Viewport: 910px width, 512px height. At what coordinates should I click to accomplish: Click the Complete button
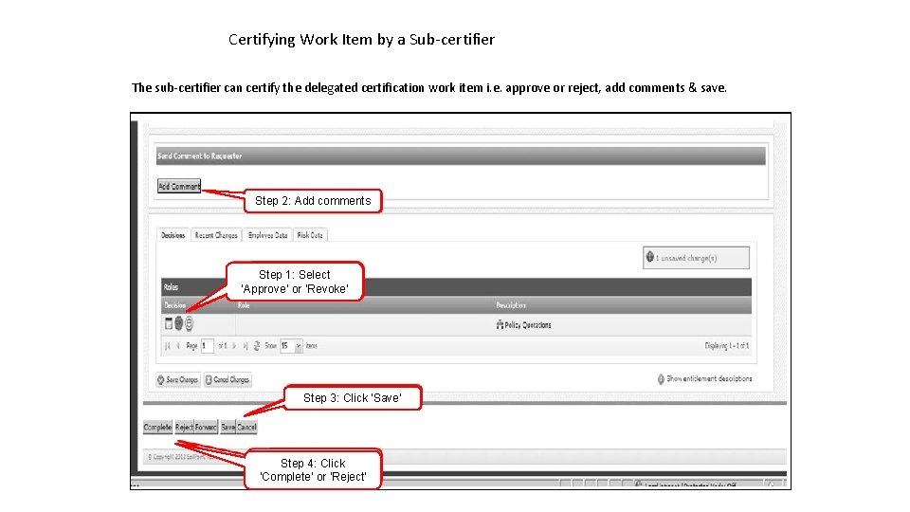[157, 428]
